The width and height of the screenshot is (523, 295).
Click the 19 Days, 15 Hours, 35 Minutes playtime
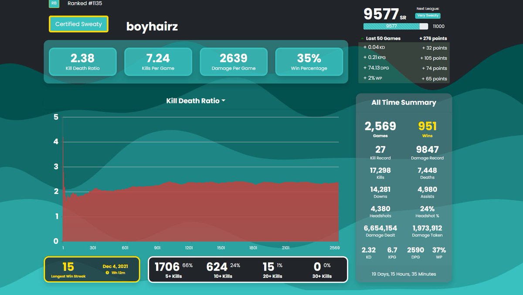[x=404, y=274]
